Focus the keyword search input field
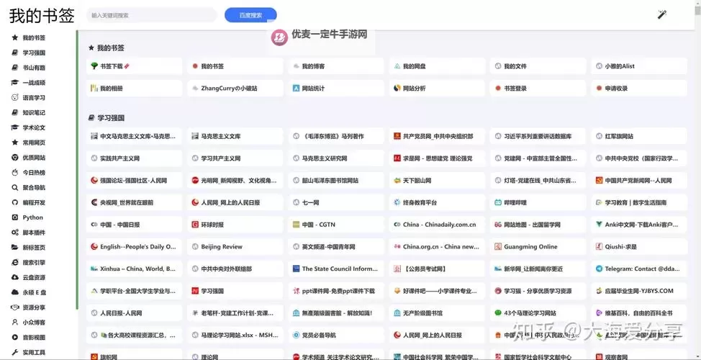The image size is (701, 360). [x=152, y=15]
